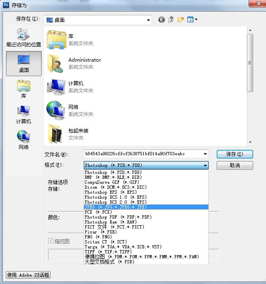This screenshot has width=266, height=284.
Task: Choose Photoshop DCS 2.0 format
Action: [x=146, y=202]
